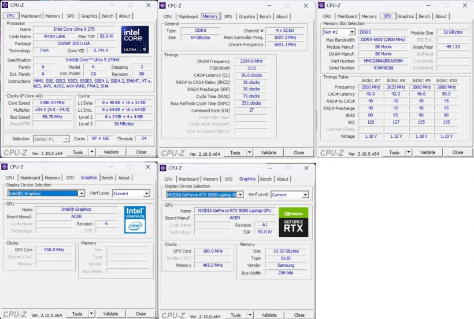Click the Close button in the SPD window

tap(458, 152)
